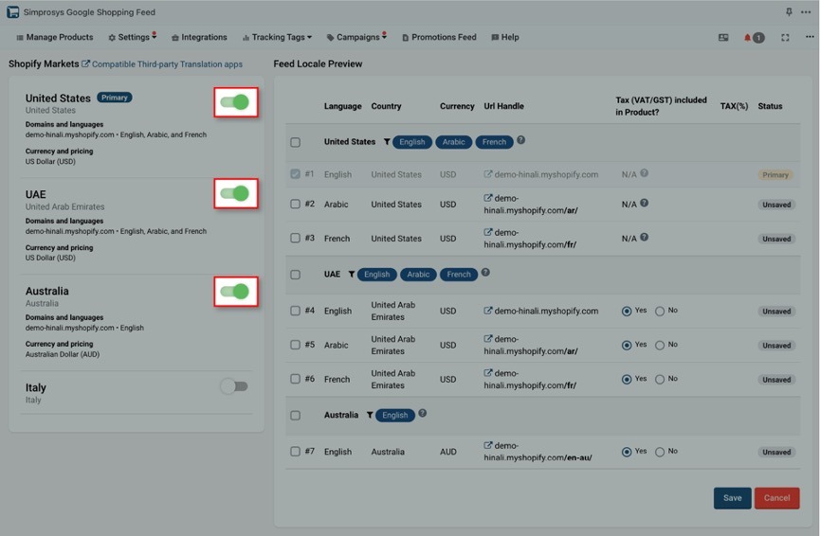Image resolution: width=821 pixels, height=536 pixels.
Task: Click the filter icon next to UAE
Action: coord(352,274)
